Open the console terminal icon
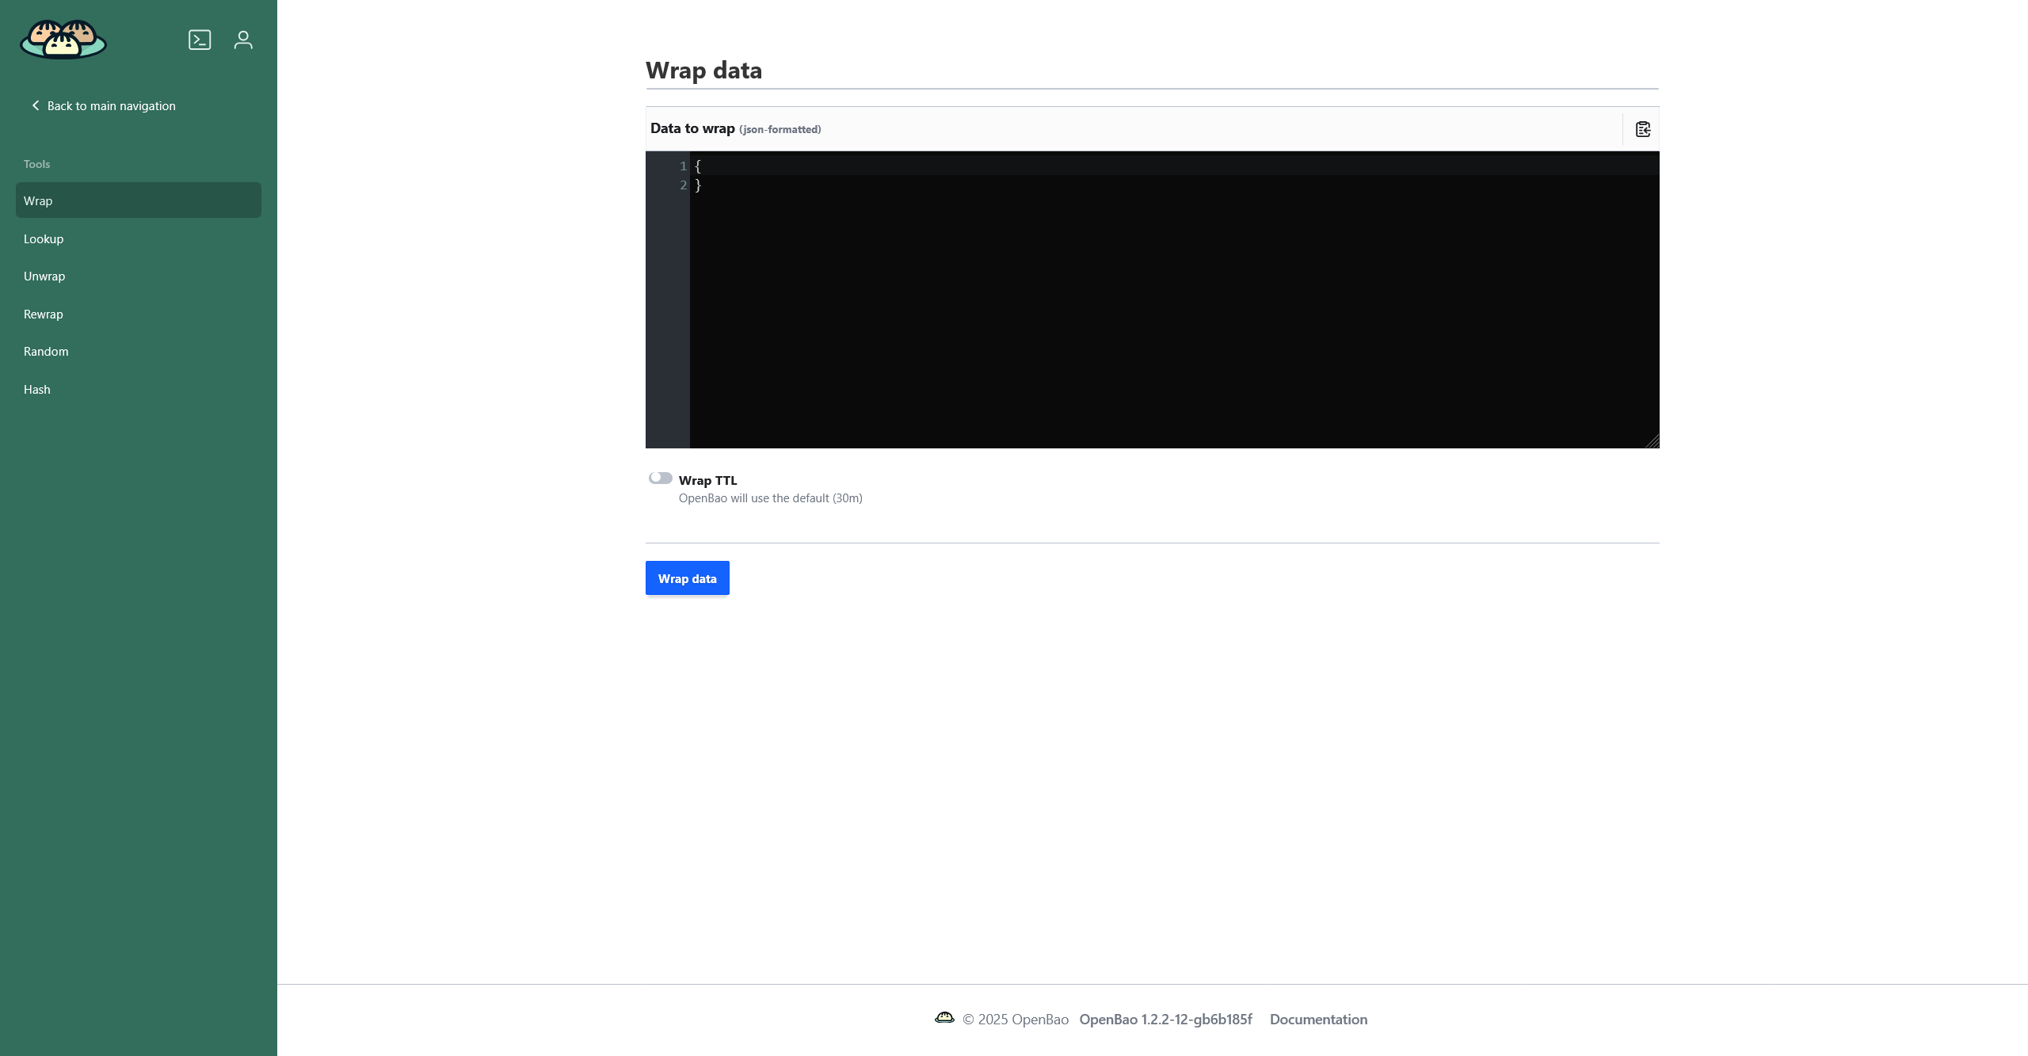Viewport: 2028px width, 1056px height. pyautogui.click(x=200, y=40)
